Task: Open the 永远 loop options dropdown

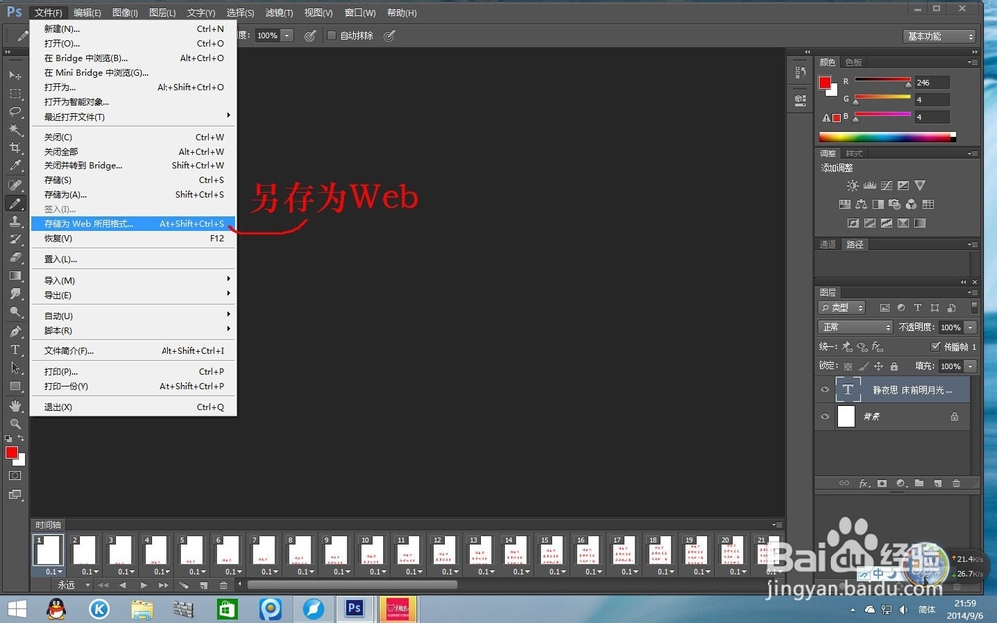Action: pos(72,585)
